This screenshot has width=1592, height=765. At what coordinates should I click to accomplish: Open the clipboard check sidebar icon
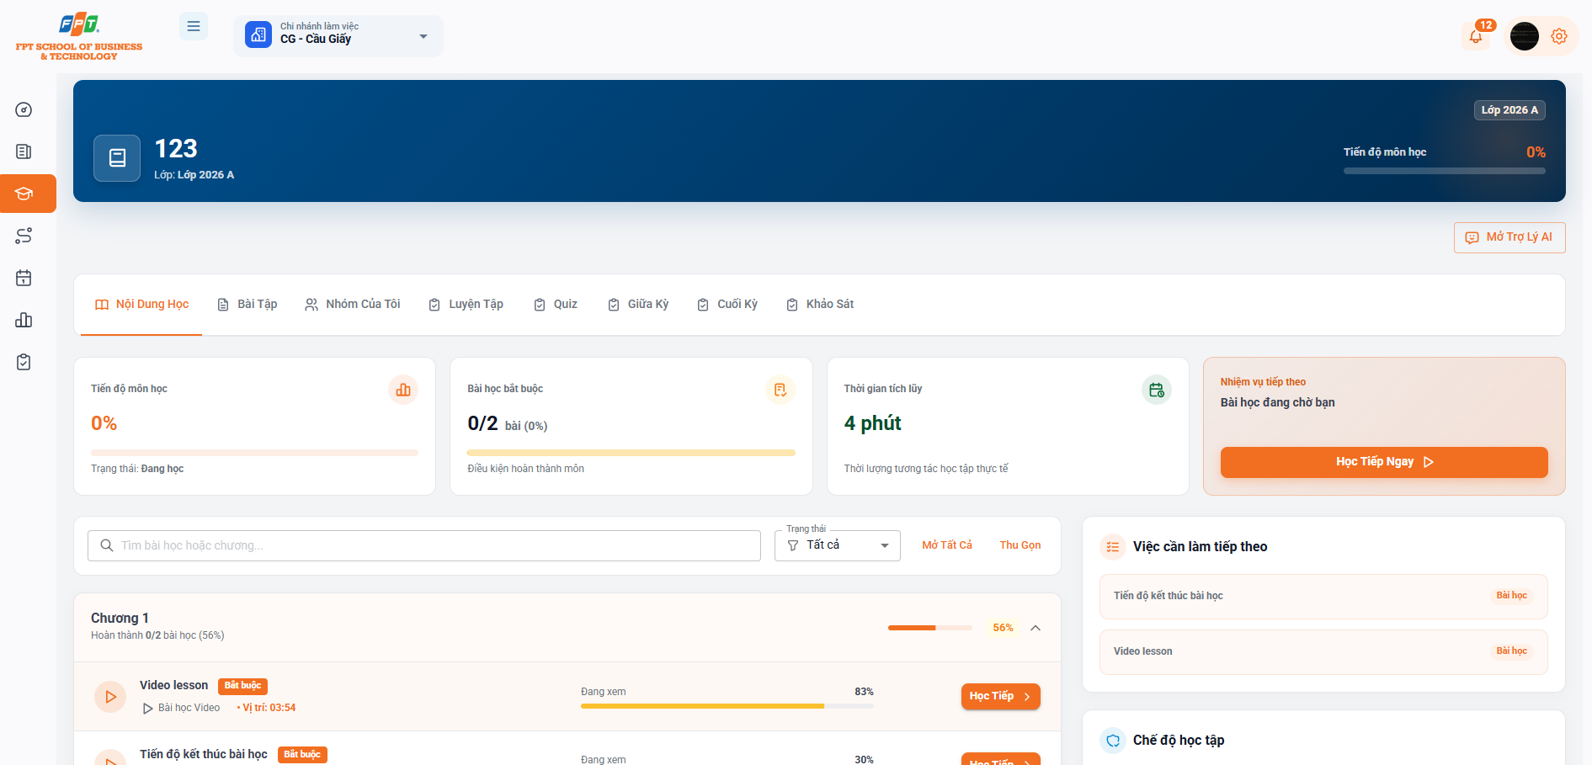[24, 362]
